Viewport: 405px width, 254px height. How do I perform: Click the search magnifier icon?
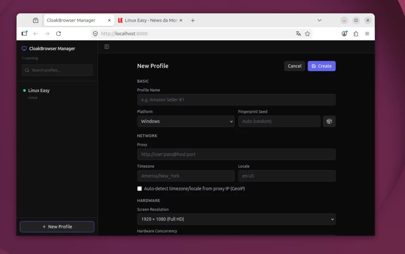click(27, 70)
